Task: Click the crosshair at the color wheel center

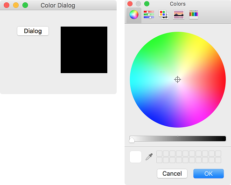Action: (x=177, y=80)
